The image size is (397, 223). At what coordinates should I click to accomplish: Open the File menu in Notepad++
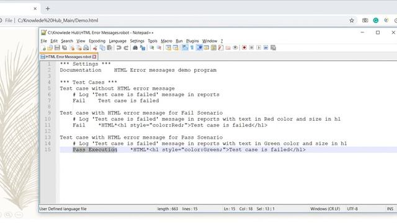click(43, 41)
